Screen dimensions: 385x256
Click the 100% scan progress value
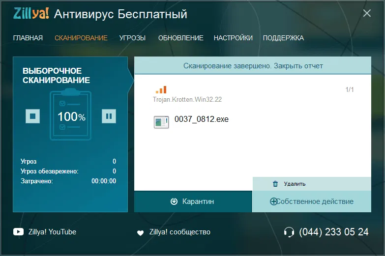tap(71, 116)
